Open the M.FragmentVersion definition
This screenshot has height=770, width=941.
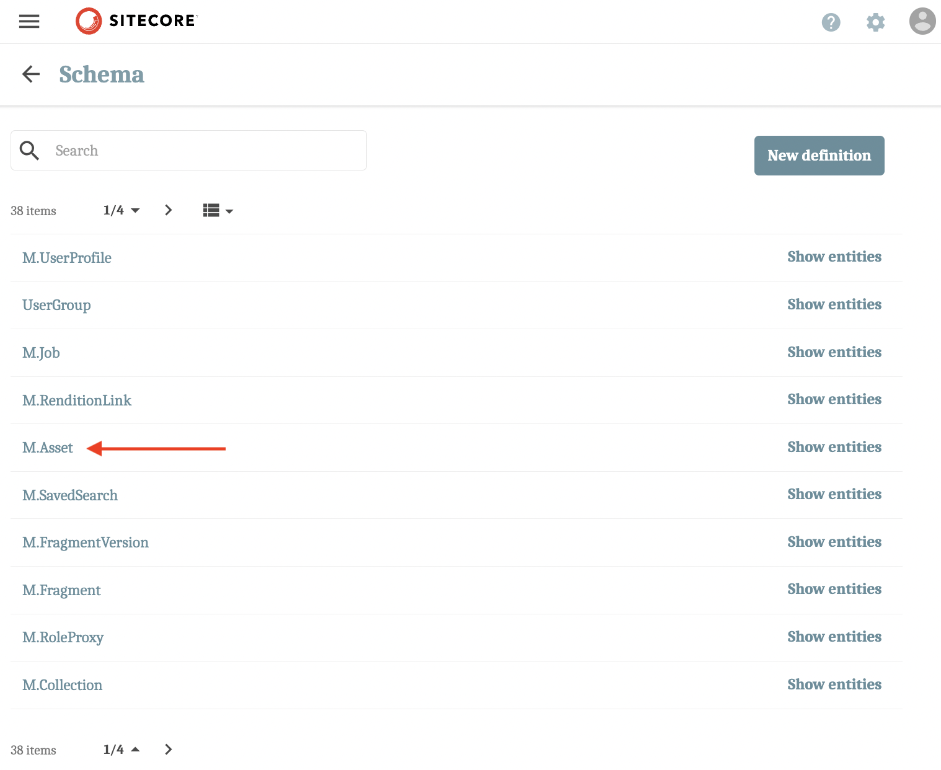(x=85, y=542)
